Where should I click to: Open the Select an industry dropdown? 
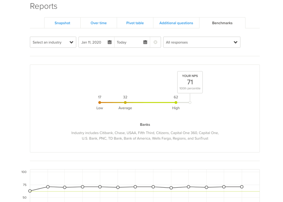point(53,42)
